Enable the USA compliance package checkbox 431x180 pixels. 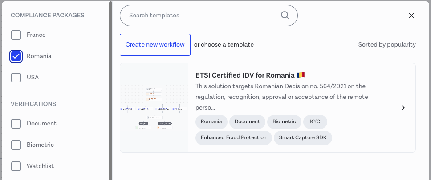pos(16,78)
